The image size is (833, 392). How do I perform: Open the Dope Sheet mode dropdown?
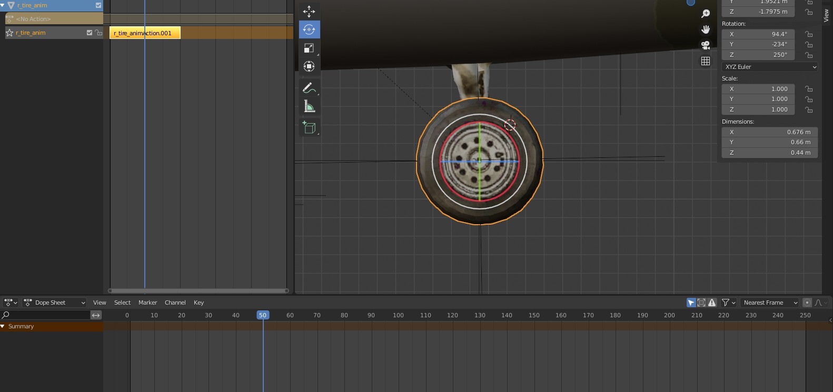click(x=55, y=303)
